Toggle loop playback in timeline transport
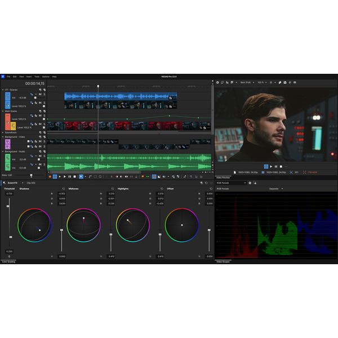Screen dimensions: 338x338 pyautogui.click(x=55, y=177)
